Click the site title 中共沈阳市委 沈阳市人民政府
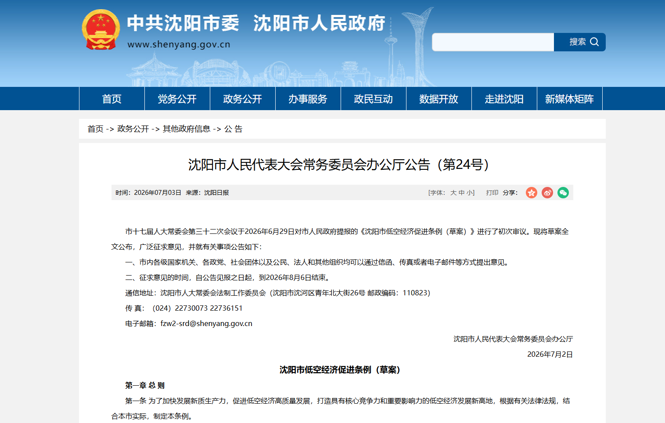Screen dimensions: 665x423 tap(256, 23)
